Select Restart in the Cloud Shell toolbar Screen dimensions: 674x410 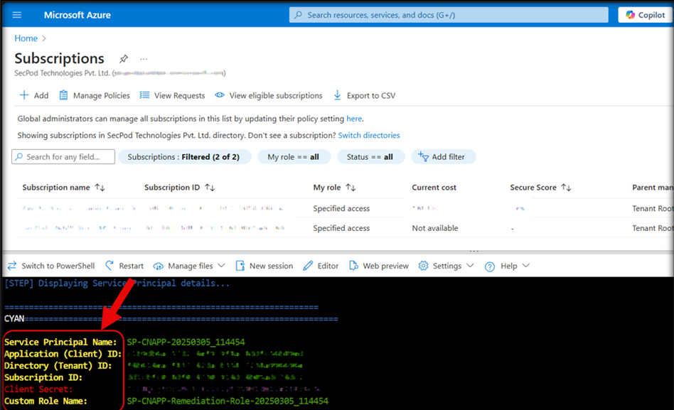131,266
